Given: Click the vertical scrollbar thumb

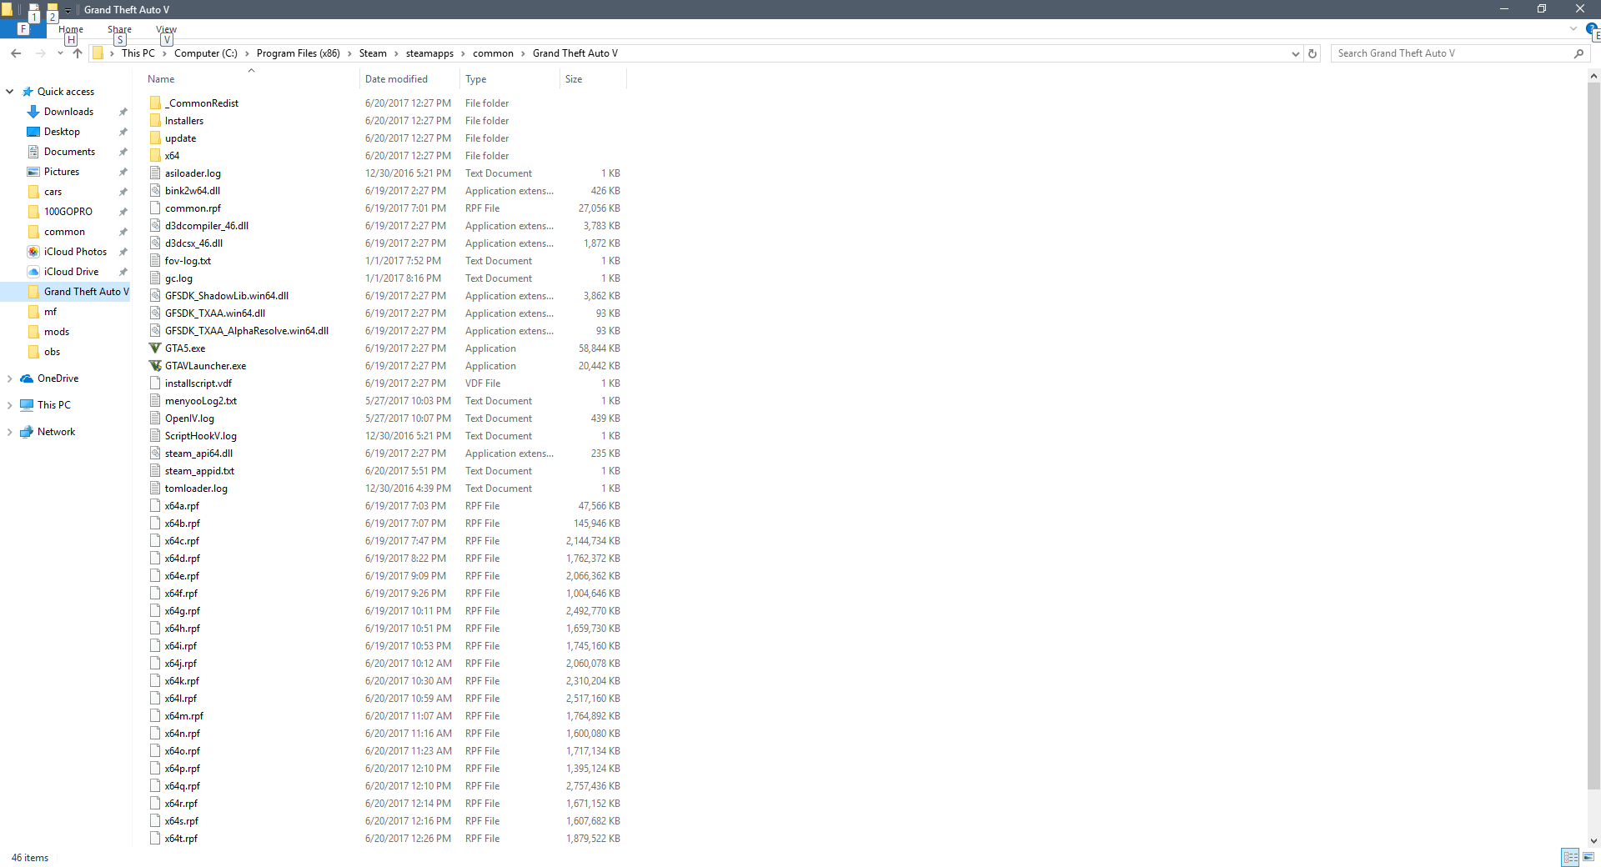Looking at the screenshot, I should (x=1593, y=436).
